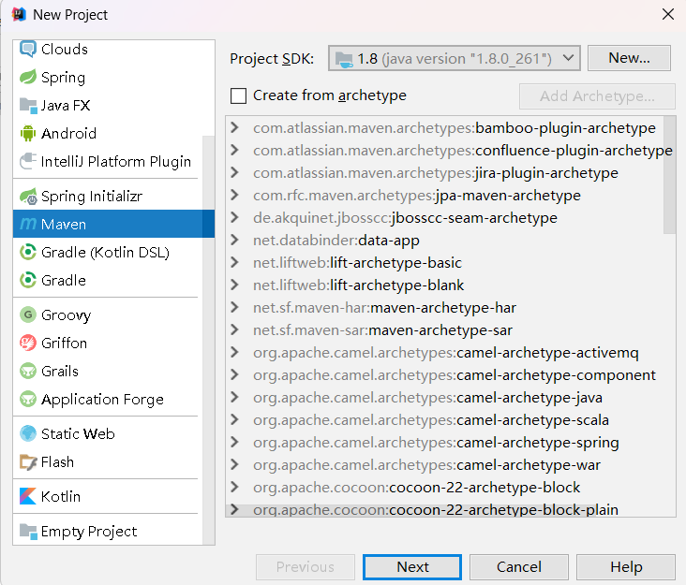Select camel-archetype-java row text
Viewport: 686px width, 585px height.
(x=427, y=398)
